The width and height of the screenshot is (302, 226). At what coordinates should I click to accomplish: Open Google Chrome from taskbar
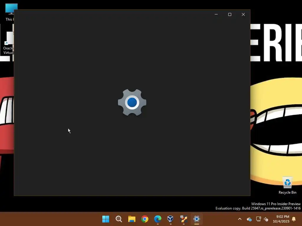point(145,219)
